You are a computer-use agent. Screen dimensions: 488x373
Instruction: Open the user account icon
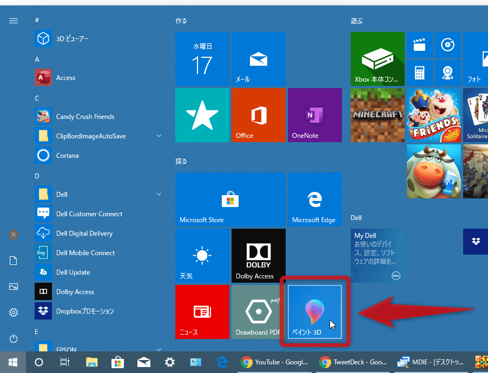click(x=14, y=235)
